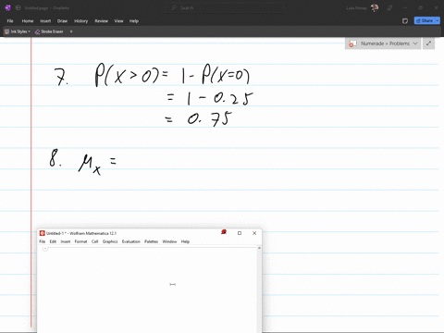
Task: Open Mathematica Graphics menu
Action: click(110, 241)
